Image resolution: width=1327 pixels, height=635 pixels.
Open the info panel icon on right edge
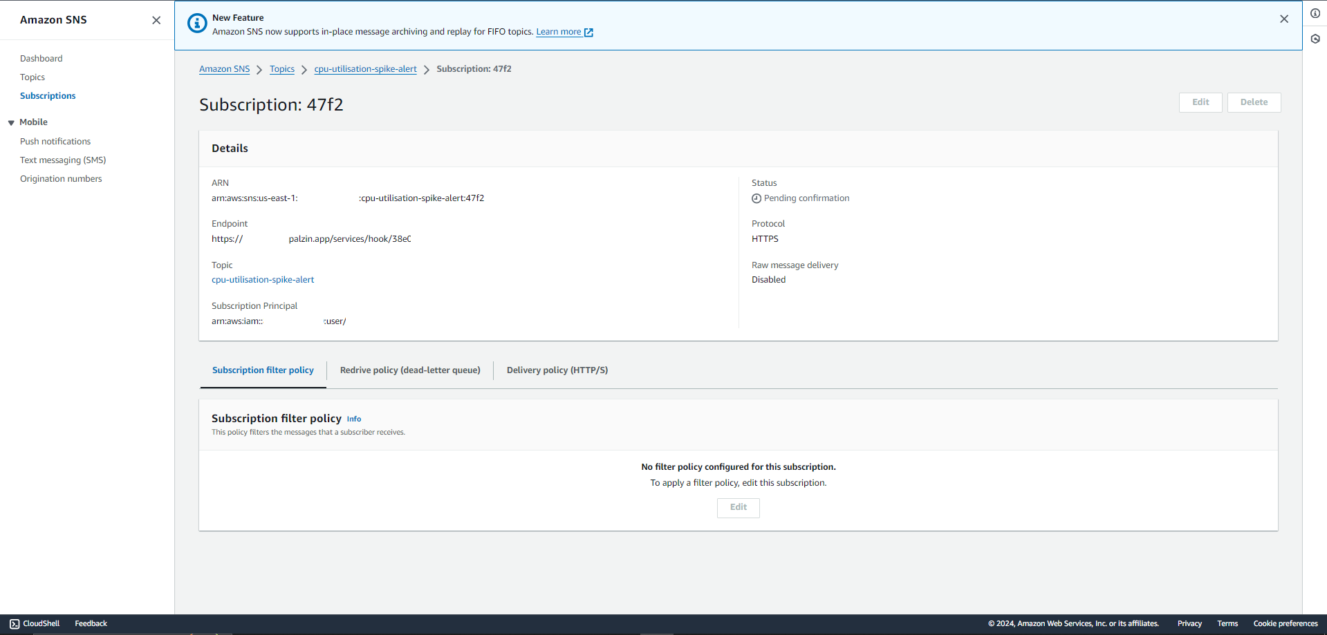[x=1315, y=13]
